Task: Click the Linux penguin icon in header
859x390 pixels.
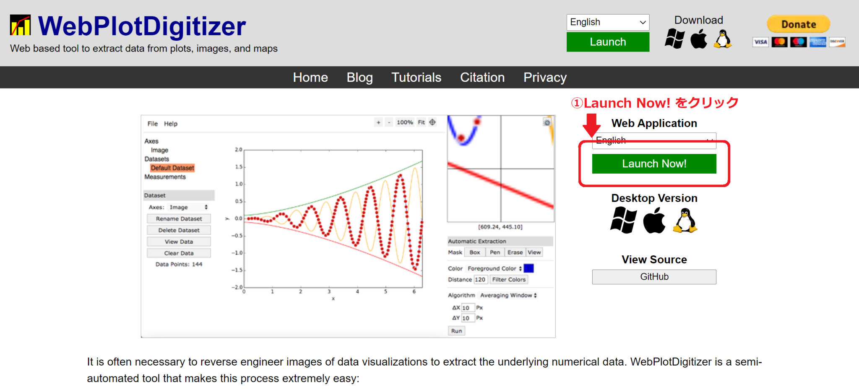Action: [723, 39]
